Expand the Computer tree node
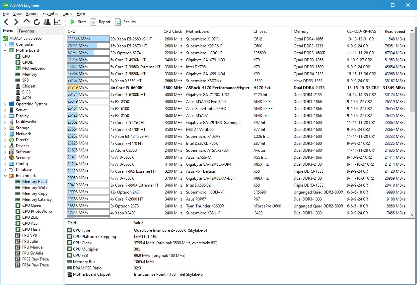 pos(5,44)
